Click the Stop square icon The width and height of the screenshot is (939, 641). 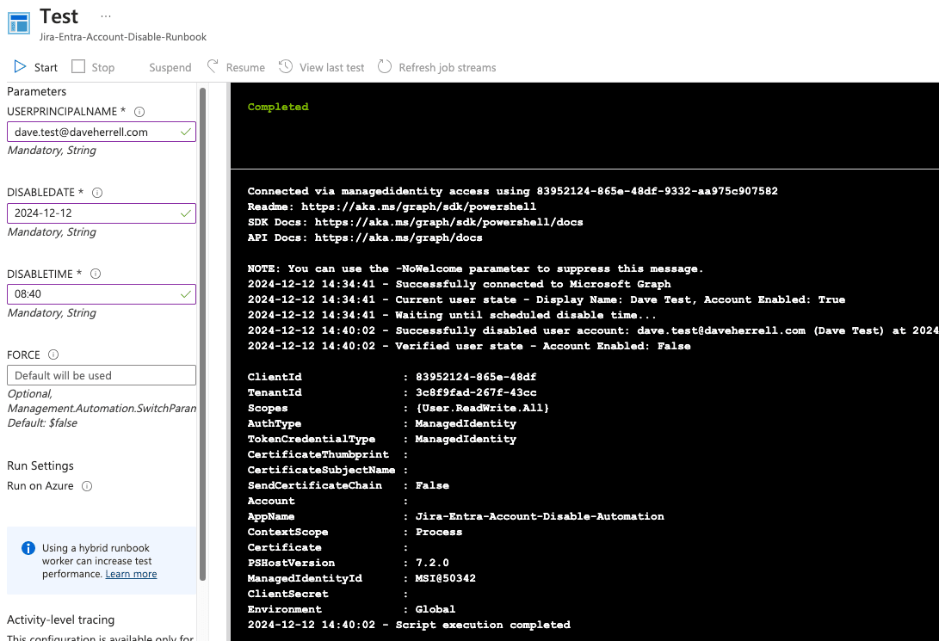coord(78,66)
